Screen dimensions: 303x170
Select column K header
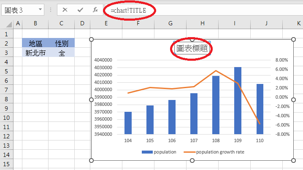pos(298,24)
